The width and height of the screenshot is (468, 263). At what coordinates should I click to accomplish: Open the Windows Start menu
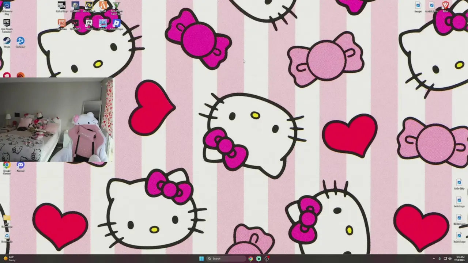[201, 259]
